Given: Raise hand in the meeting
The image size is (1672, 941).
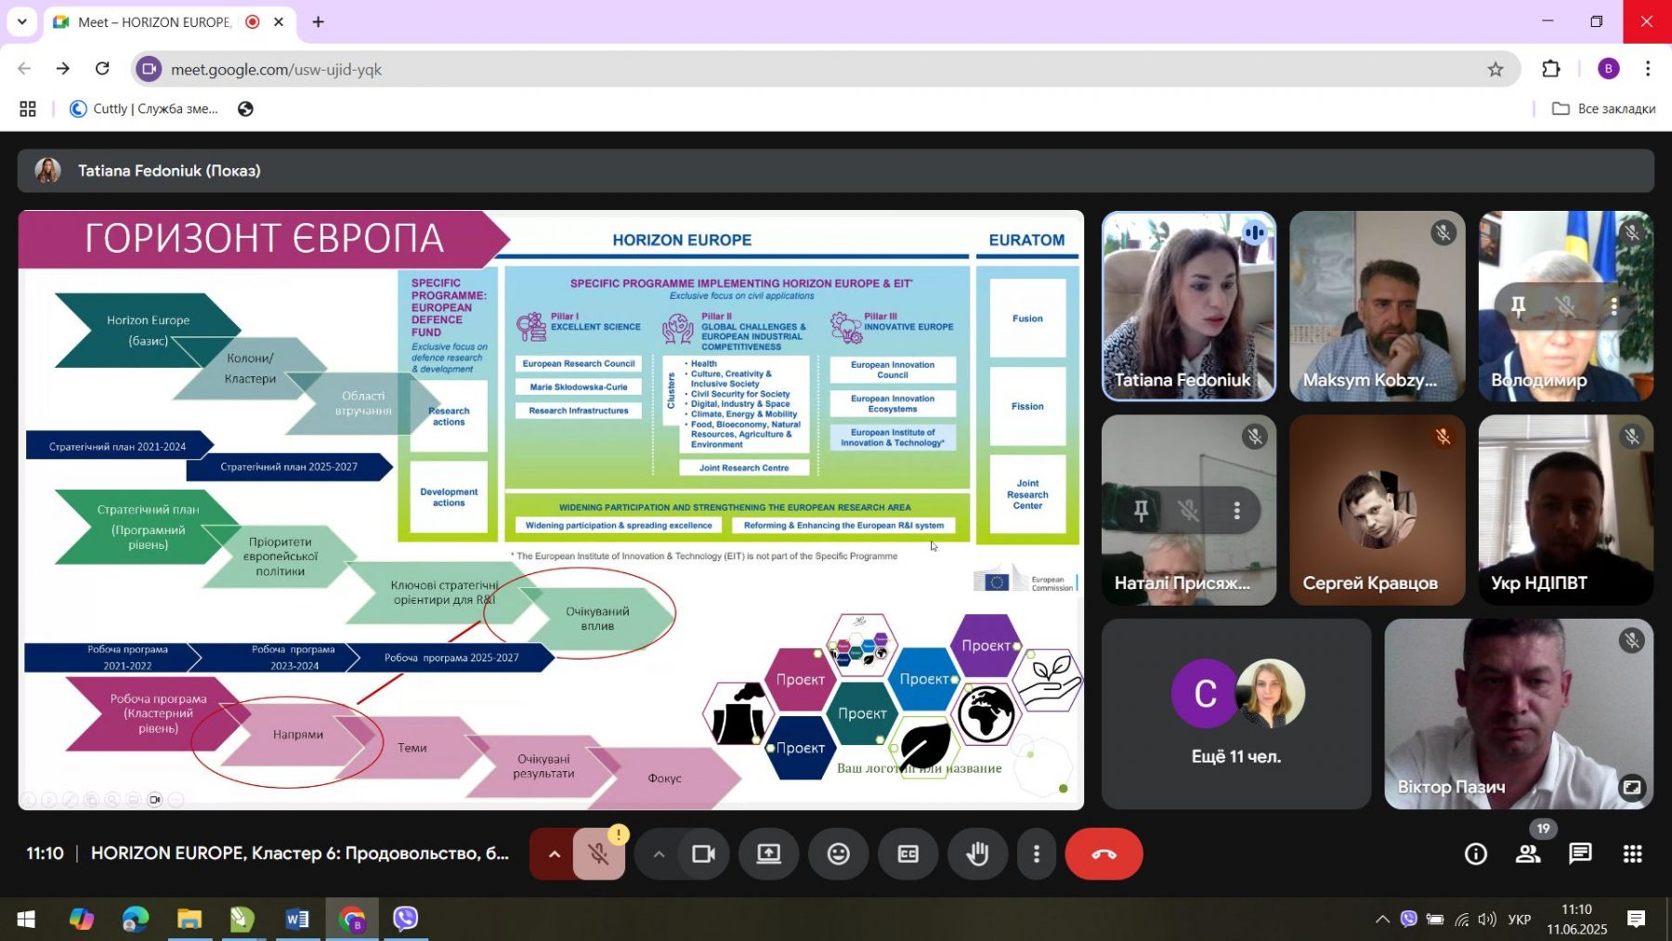Looking at the screenshot, I should [x=977, y=854].
